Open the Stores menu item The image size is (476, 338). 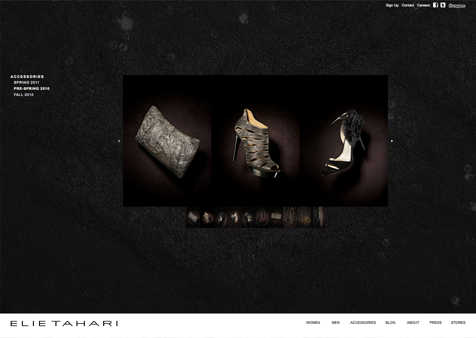click(x=458, y=323)
